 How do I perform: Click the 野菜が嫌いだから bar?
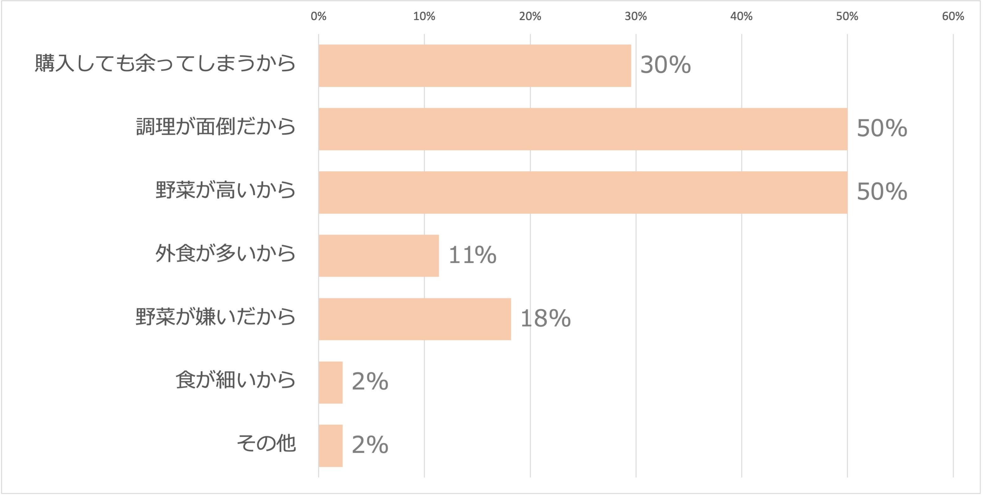(415, 319)
